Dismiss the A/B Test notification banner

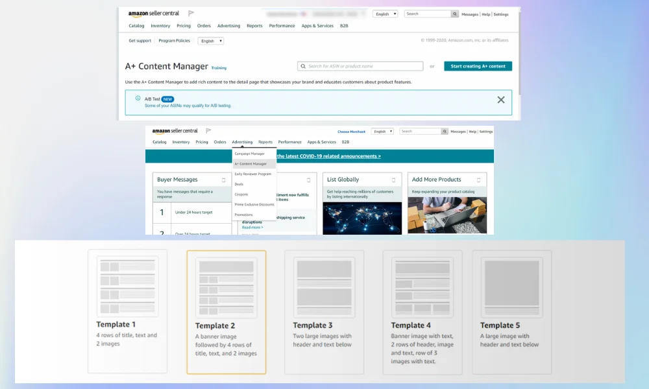[x=501, y=100]
